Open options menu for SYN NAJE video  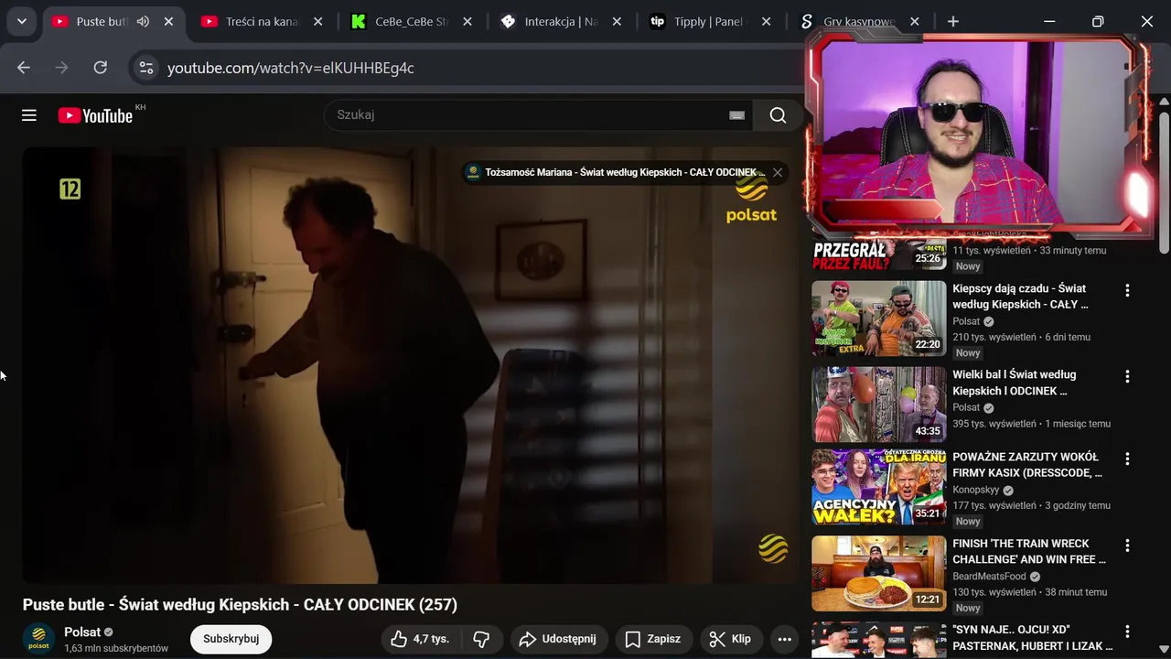click(1127, 632)
